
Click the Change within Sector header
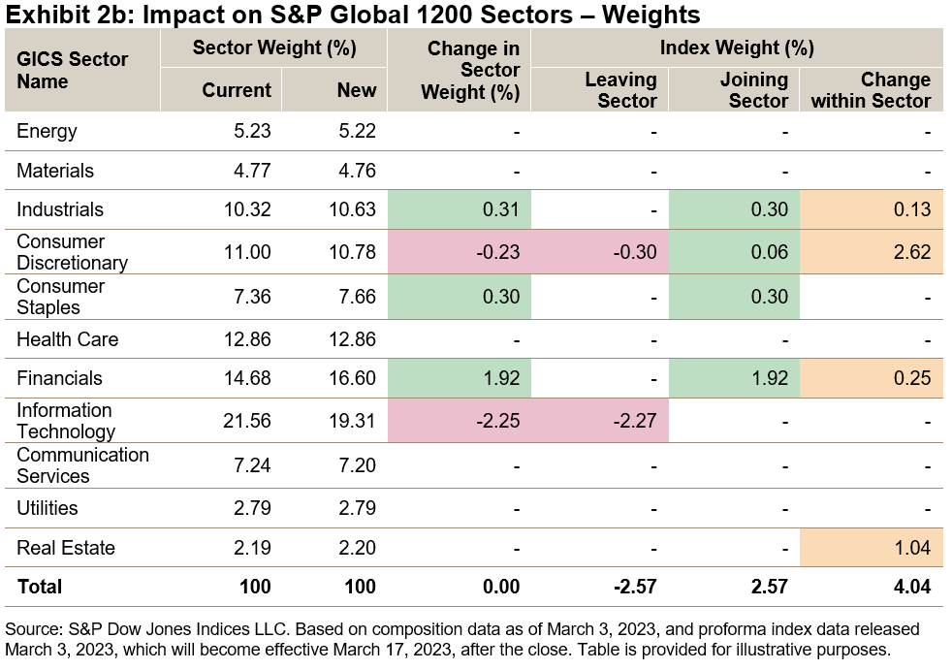pyautogui.click(x=870, y=90)
